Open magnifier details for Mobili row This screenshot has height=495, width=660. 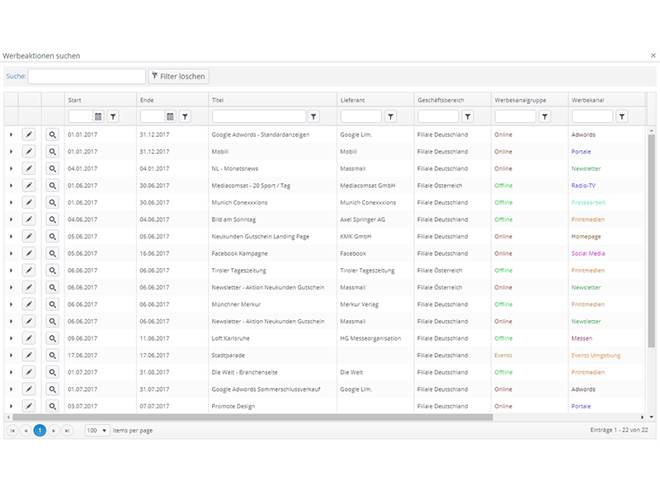tap(52, 152)
